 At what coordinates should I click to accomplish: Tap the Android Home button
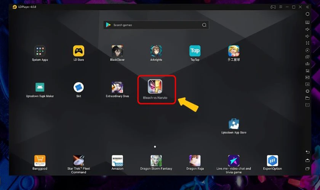(307, 160)
